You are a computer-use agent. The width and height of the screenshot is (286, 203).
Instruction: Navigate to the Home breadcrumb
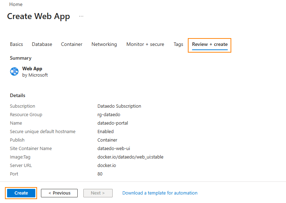pos(16,4)
